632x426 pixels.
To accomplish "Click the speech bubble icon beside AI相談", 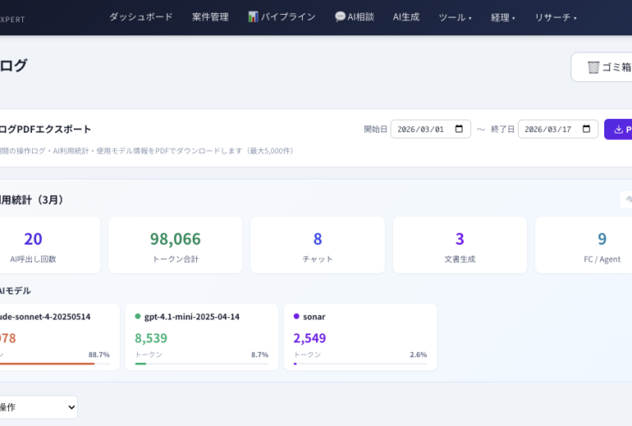I will click(340, 16).
